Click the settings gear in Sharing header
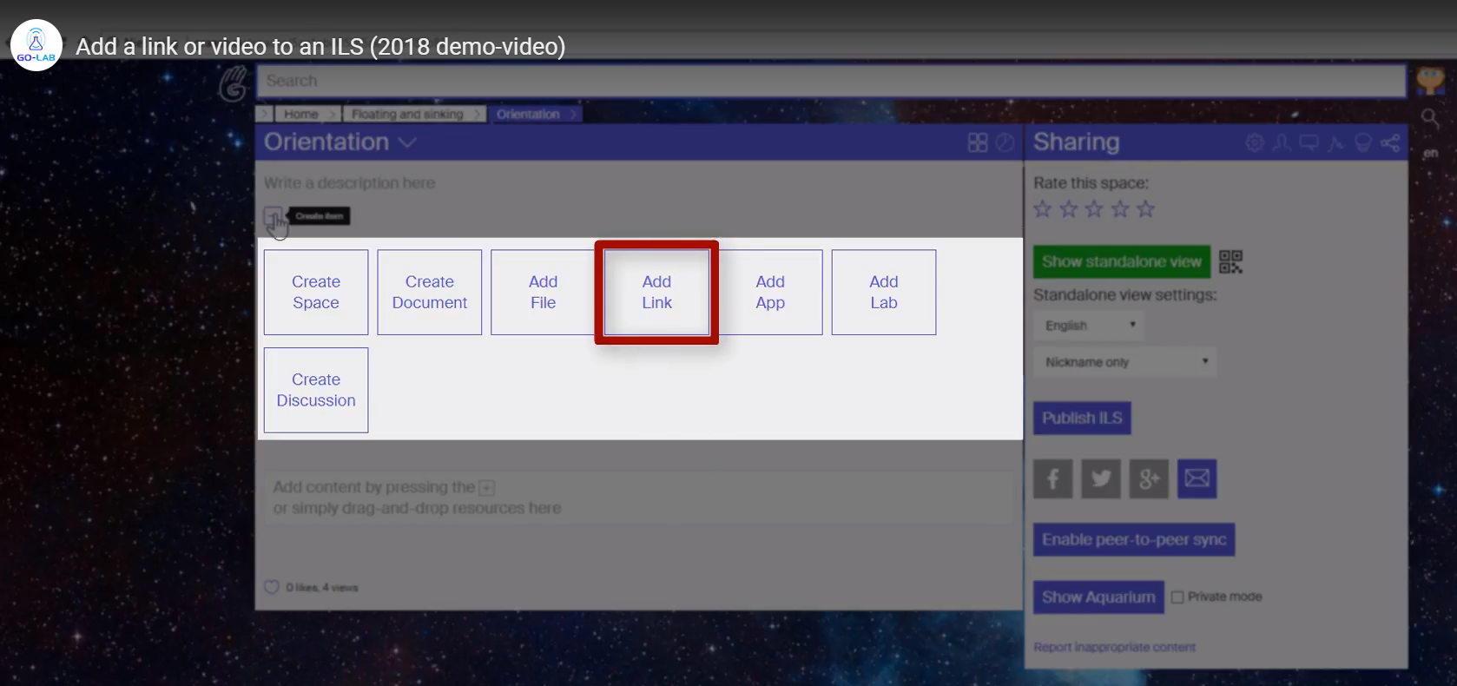This screenshot has height=686, width=1457. click(1255, 143)
